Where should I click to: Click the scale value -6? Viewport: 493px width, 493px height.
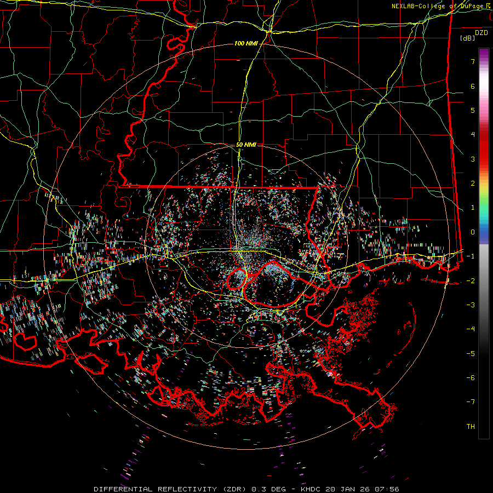coord(471,378)
